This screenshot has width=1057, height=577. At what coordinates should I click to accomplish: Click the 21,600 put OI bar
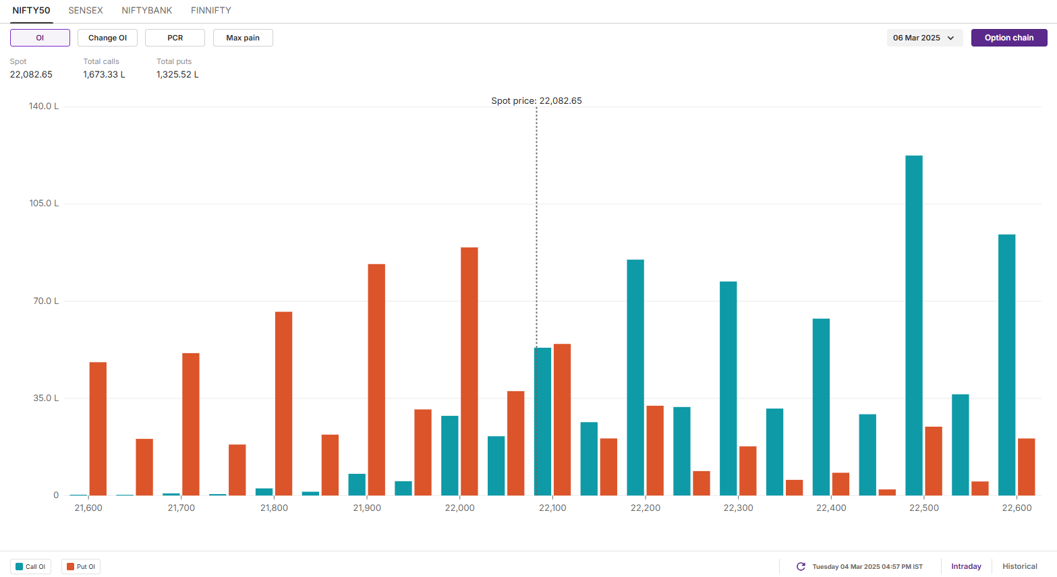point(98,429)
